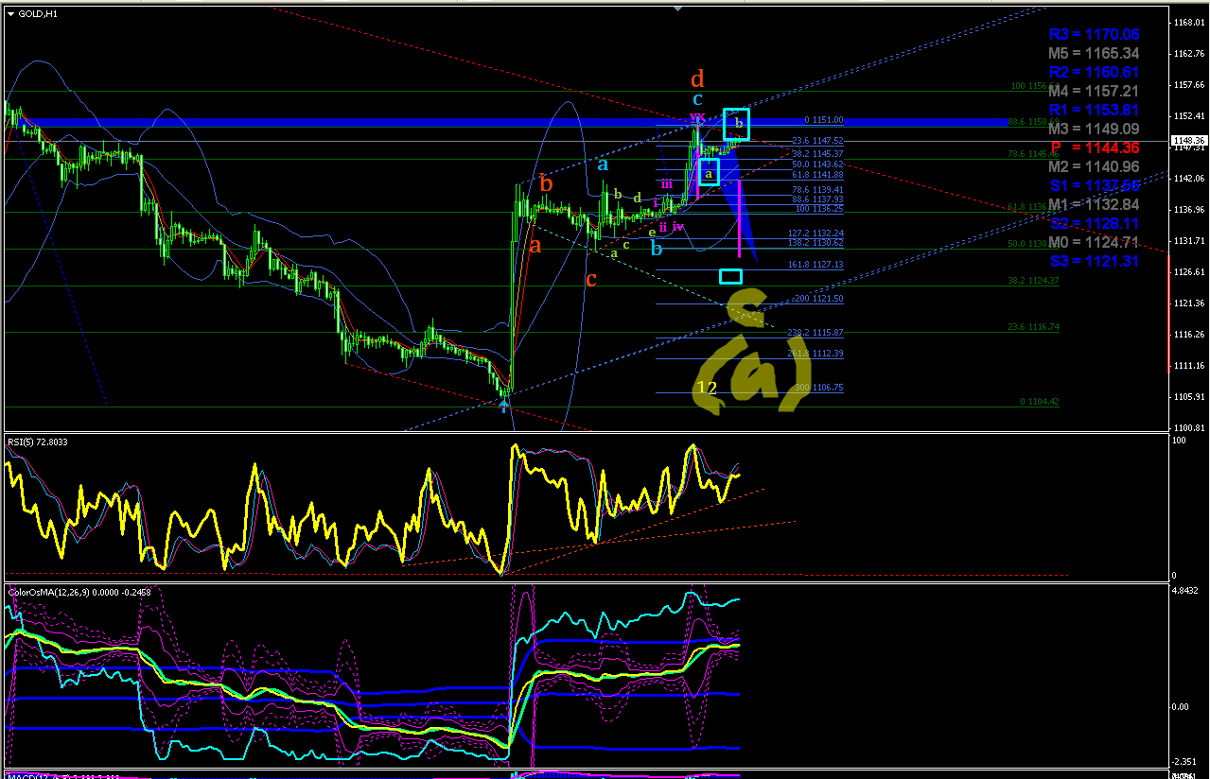Click the green retracement label 78.6 1145.46
The image size is (1210, 779).
click(x=1032, y=153)
